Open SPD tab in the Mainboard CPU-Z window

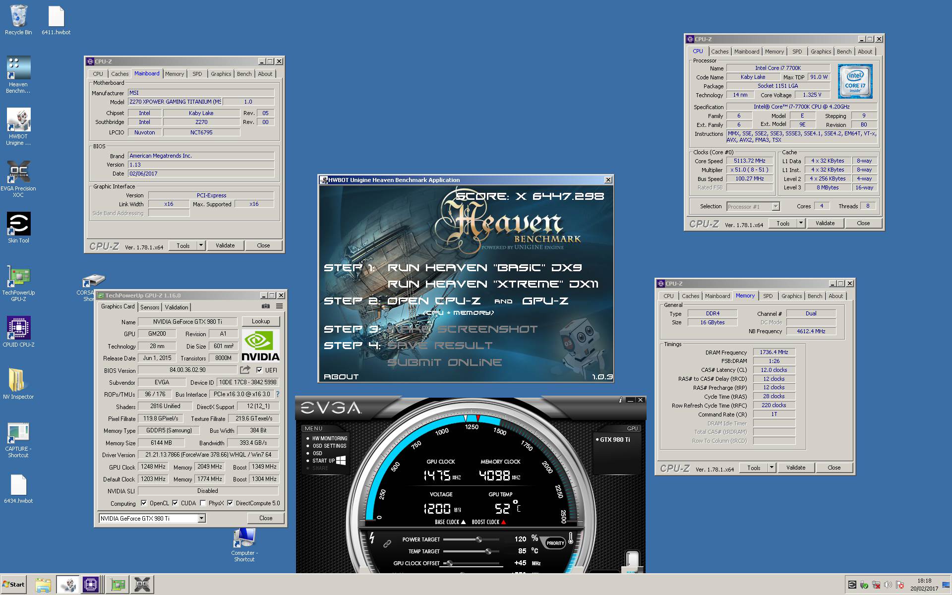point(197,74)
